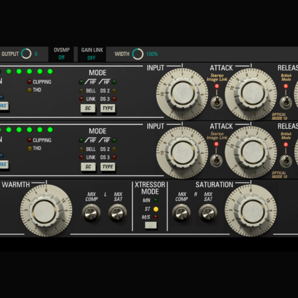Click lower channel DS 3 LED
The height and width of the screenshot is (298, 298).
point(114,157)
